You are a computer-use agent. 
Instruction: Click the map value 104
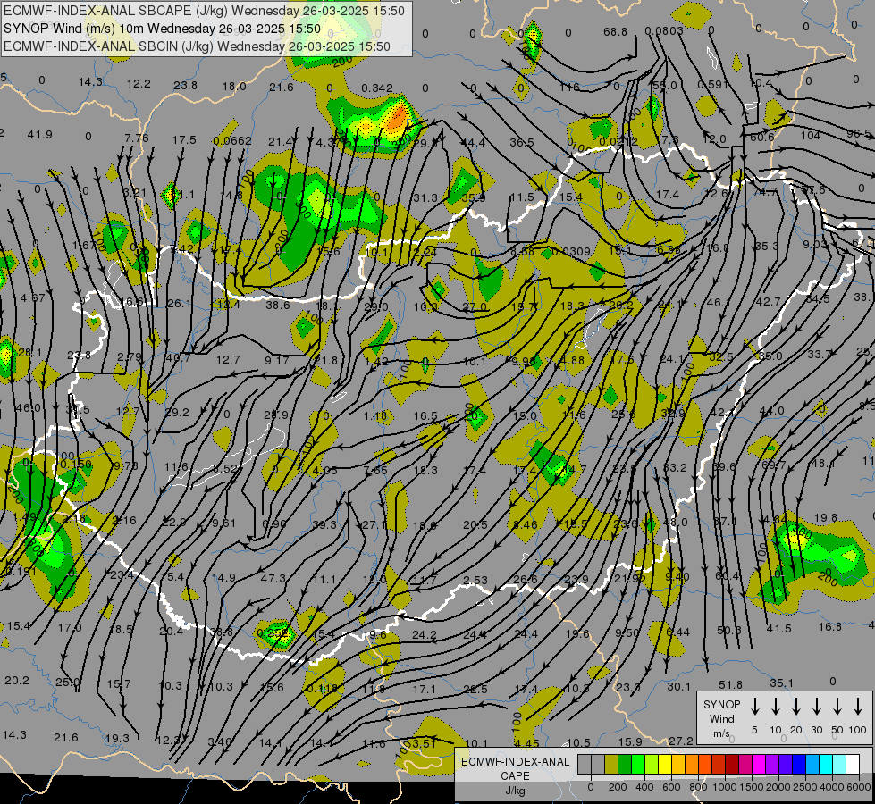click(811, 135)
